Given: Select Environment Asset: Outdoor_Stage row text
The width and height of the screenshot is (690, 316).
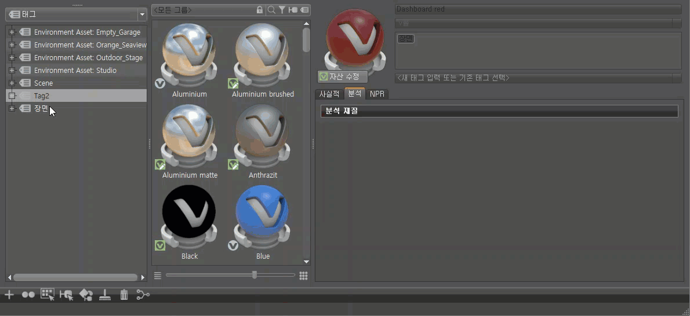Looking at the screenshot, I should point(89,57).
